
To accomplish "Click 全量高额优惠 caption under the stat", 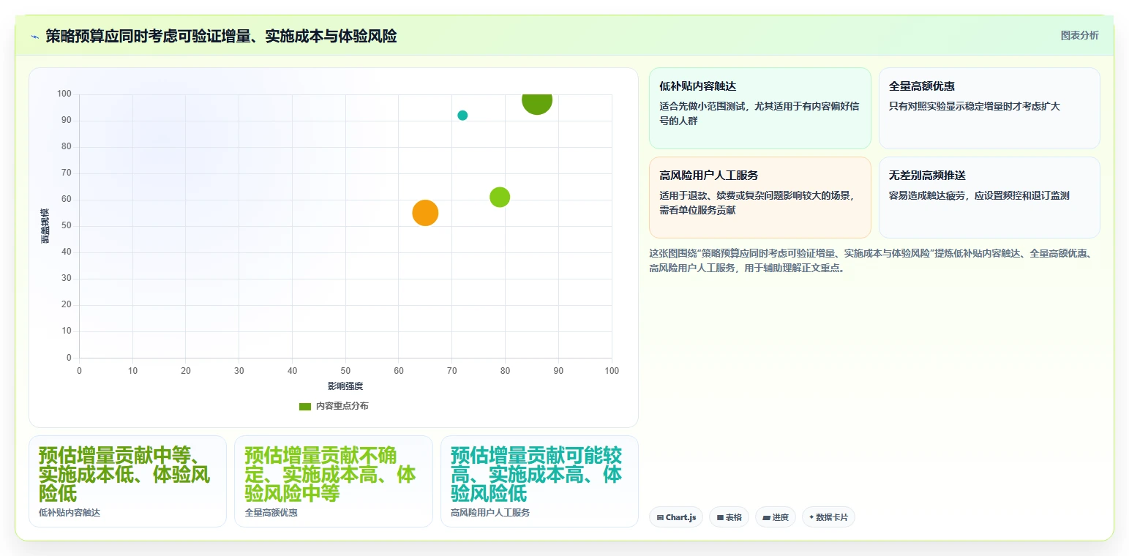I will [x=271, y=513].
